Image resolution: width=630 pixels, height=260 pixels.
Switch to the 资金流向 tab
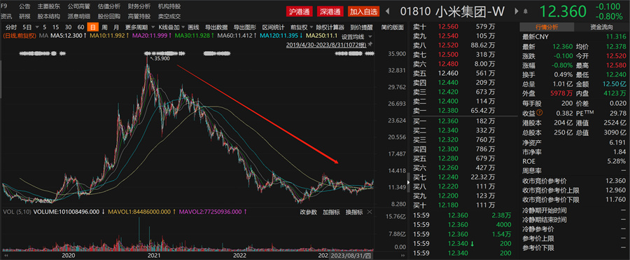tap(601, 27)
